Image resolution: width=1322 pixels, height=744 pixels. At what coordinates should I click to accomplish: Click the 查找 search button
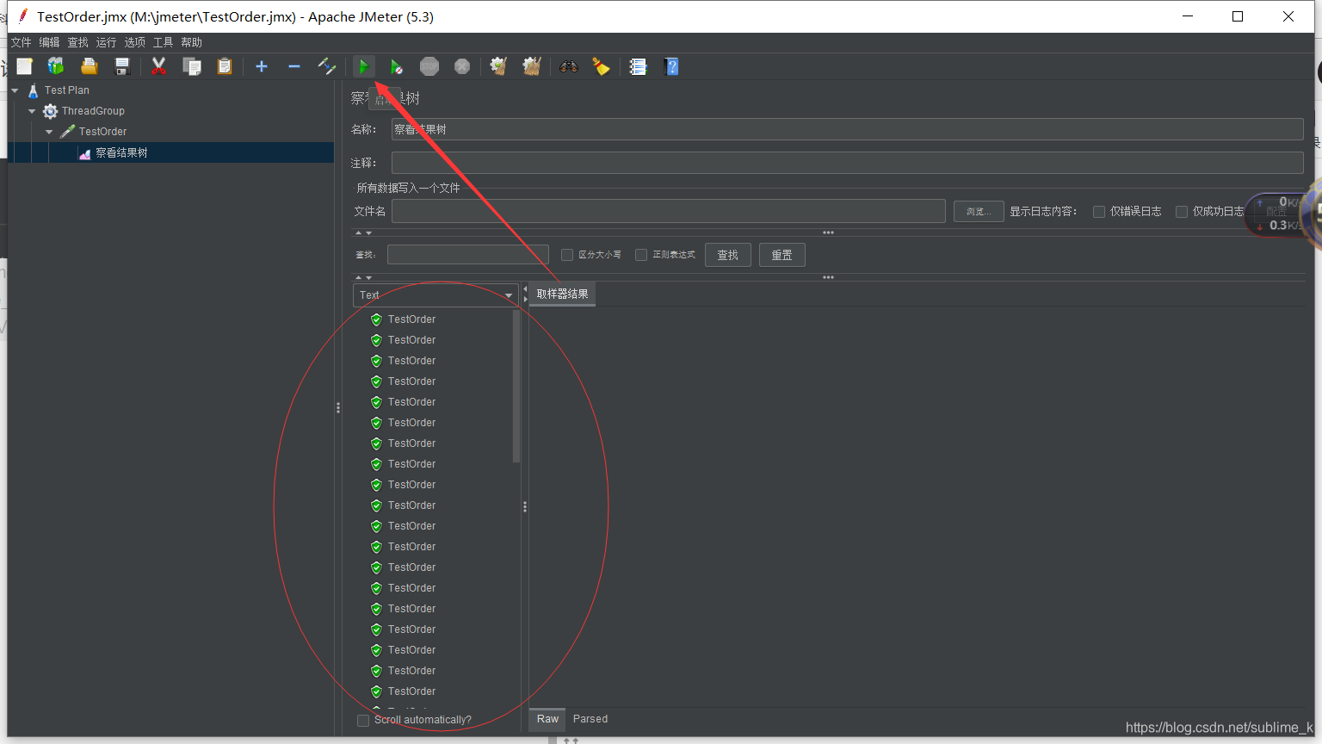pyautogui.click(x=728, y=255)
